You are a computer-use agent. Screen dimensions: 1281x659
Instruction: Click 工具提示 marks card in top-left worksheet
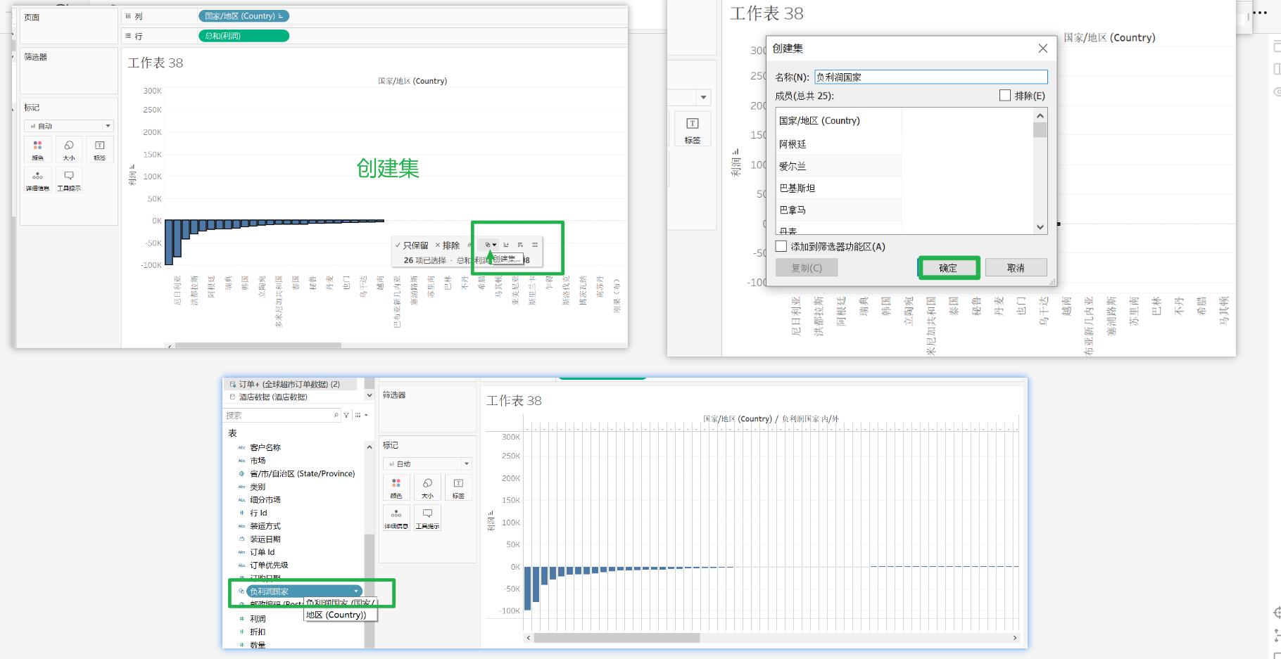pos(69,180)
